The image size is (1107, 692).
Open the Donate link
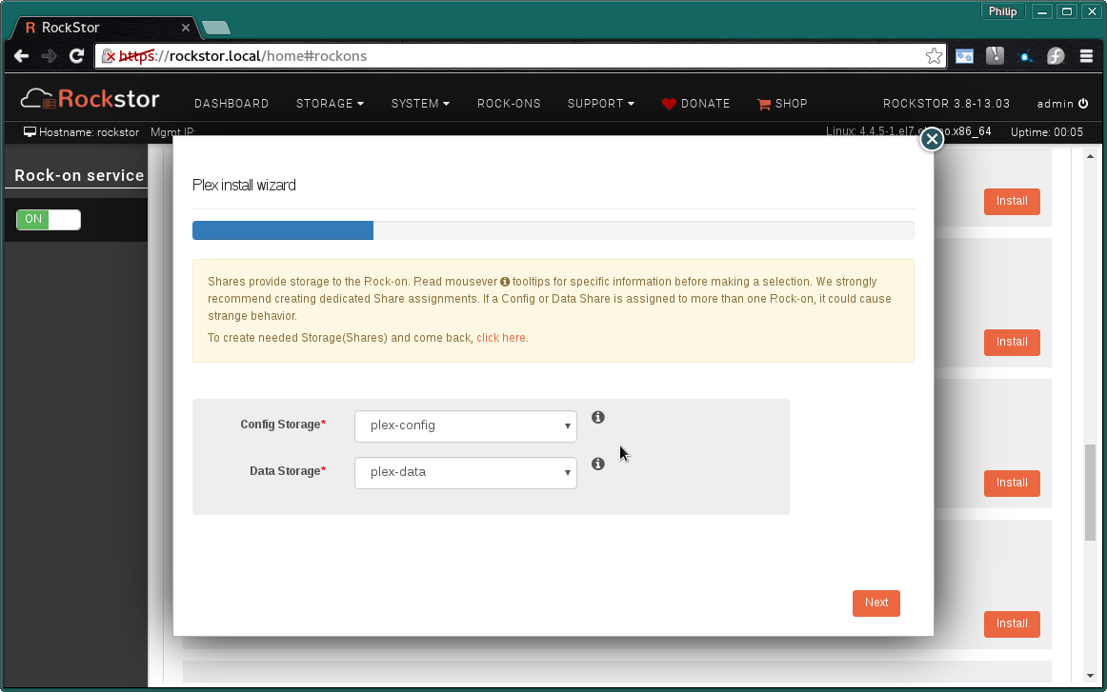click(x=696, y=104)
